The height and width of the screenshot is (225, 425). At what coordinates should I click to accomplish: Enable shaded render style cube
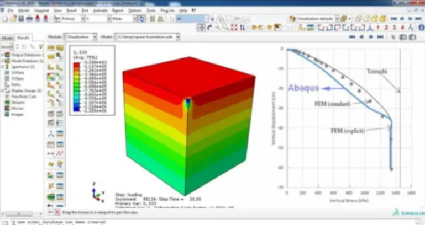(382, 19)
